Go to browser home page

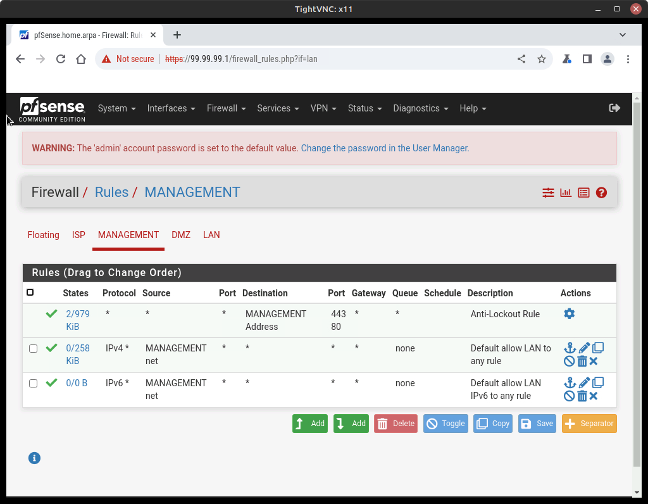tap(81, 59)
